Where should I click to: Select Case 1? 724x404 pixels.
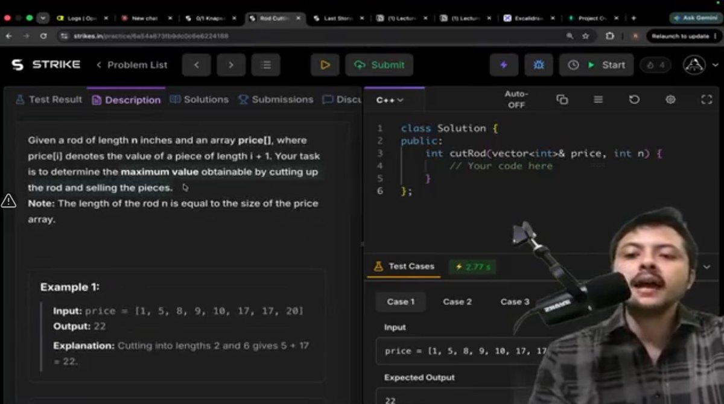(401, 301)
